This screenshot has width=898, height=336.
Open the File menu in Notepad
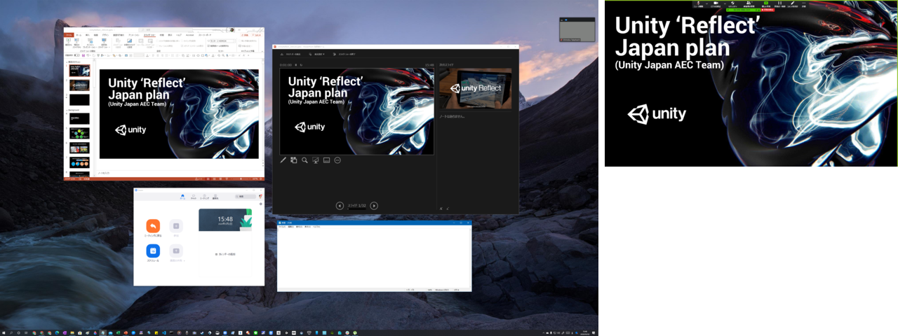pos(282,227)
